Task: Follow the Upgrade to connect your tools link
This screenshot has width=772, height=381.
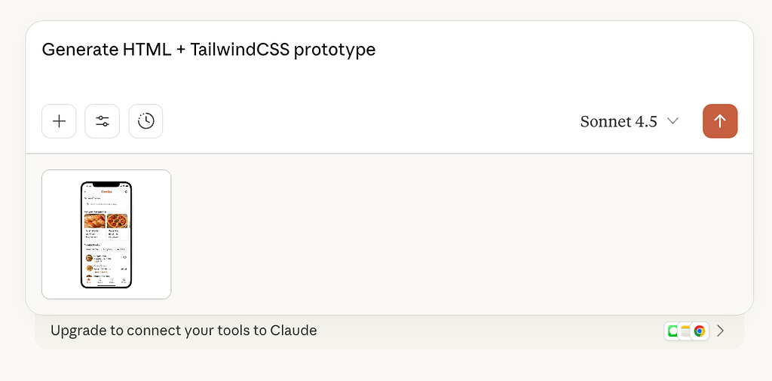Action: click(183, 331)
